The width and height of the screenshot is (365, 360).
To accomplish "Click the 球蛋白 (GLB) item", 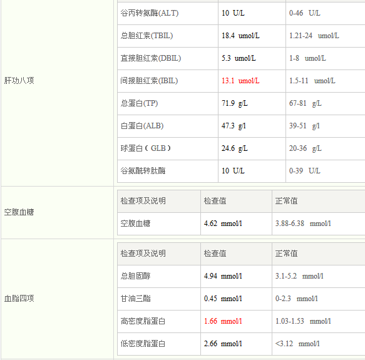I will point(146,148).
